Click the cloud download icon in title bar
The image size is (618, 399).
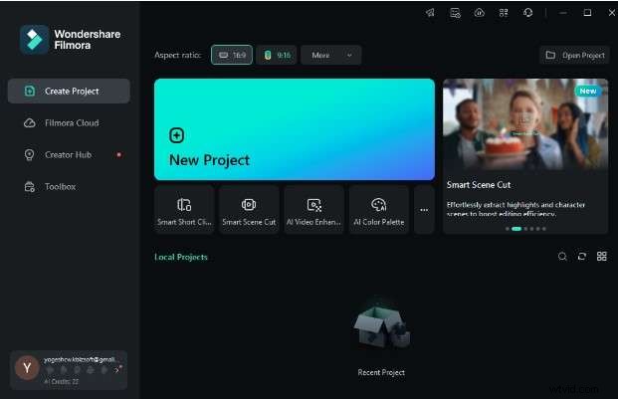coord(480,13)
